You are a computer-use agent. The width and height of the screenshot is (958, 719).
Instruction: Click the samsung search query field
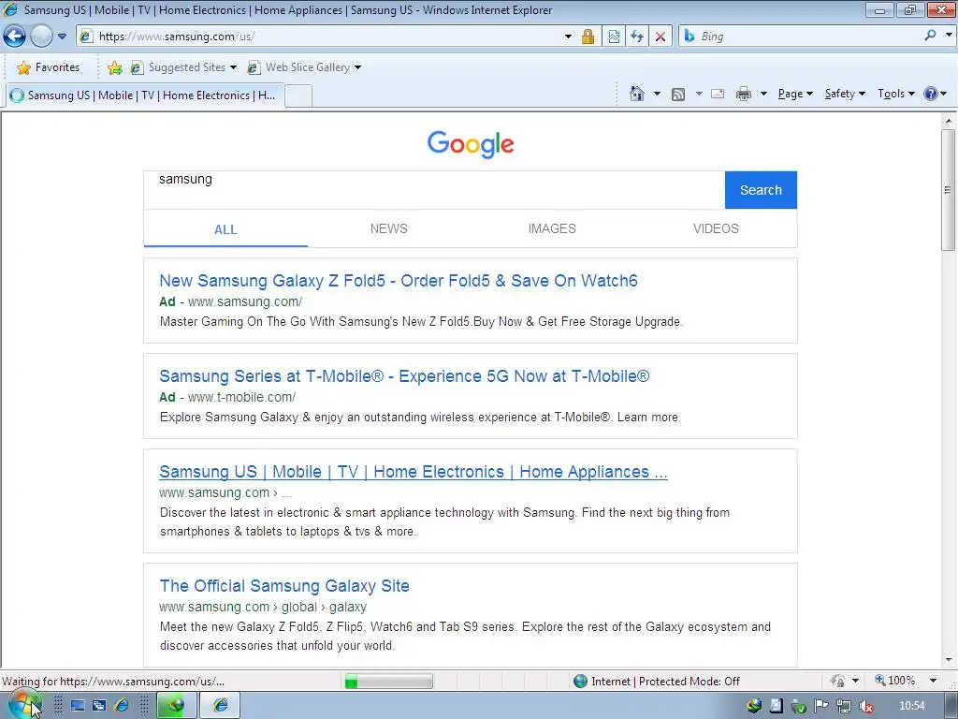434,190
